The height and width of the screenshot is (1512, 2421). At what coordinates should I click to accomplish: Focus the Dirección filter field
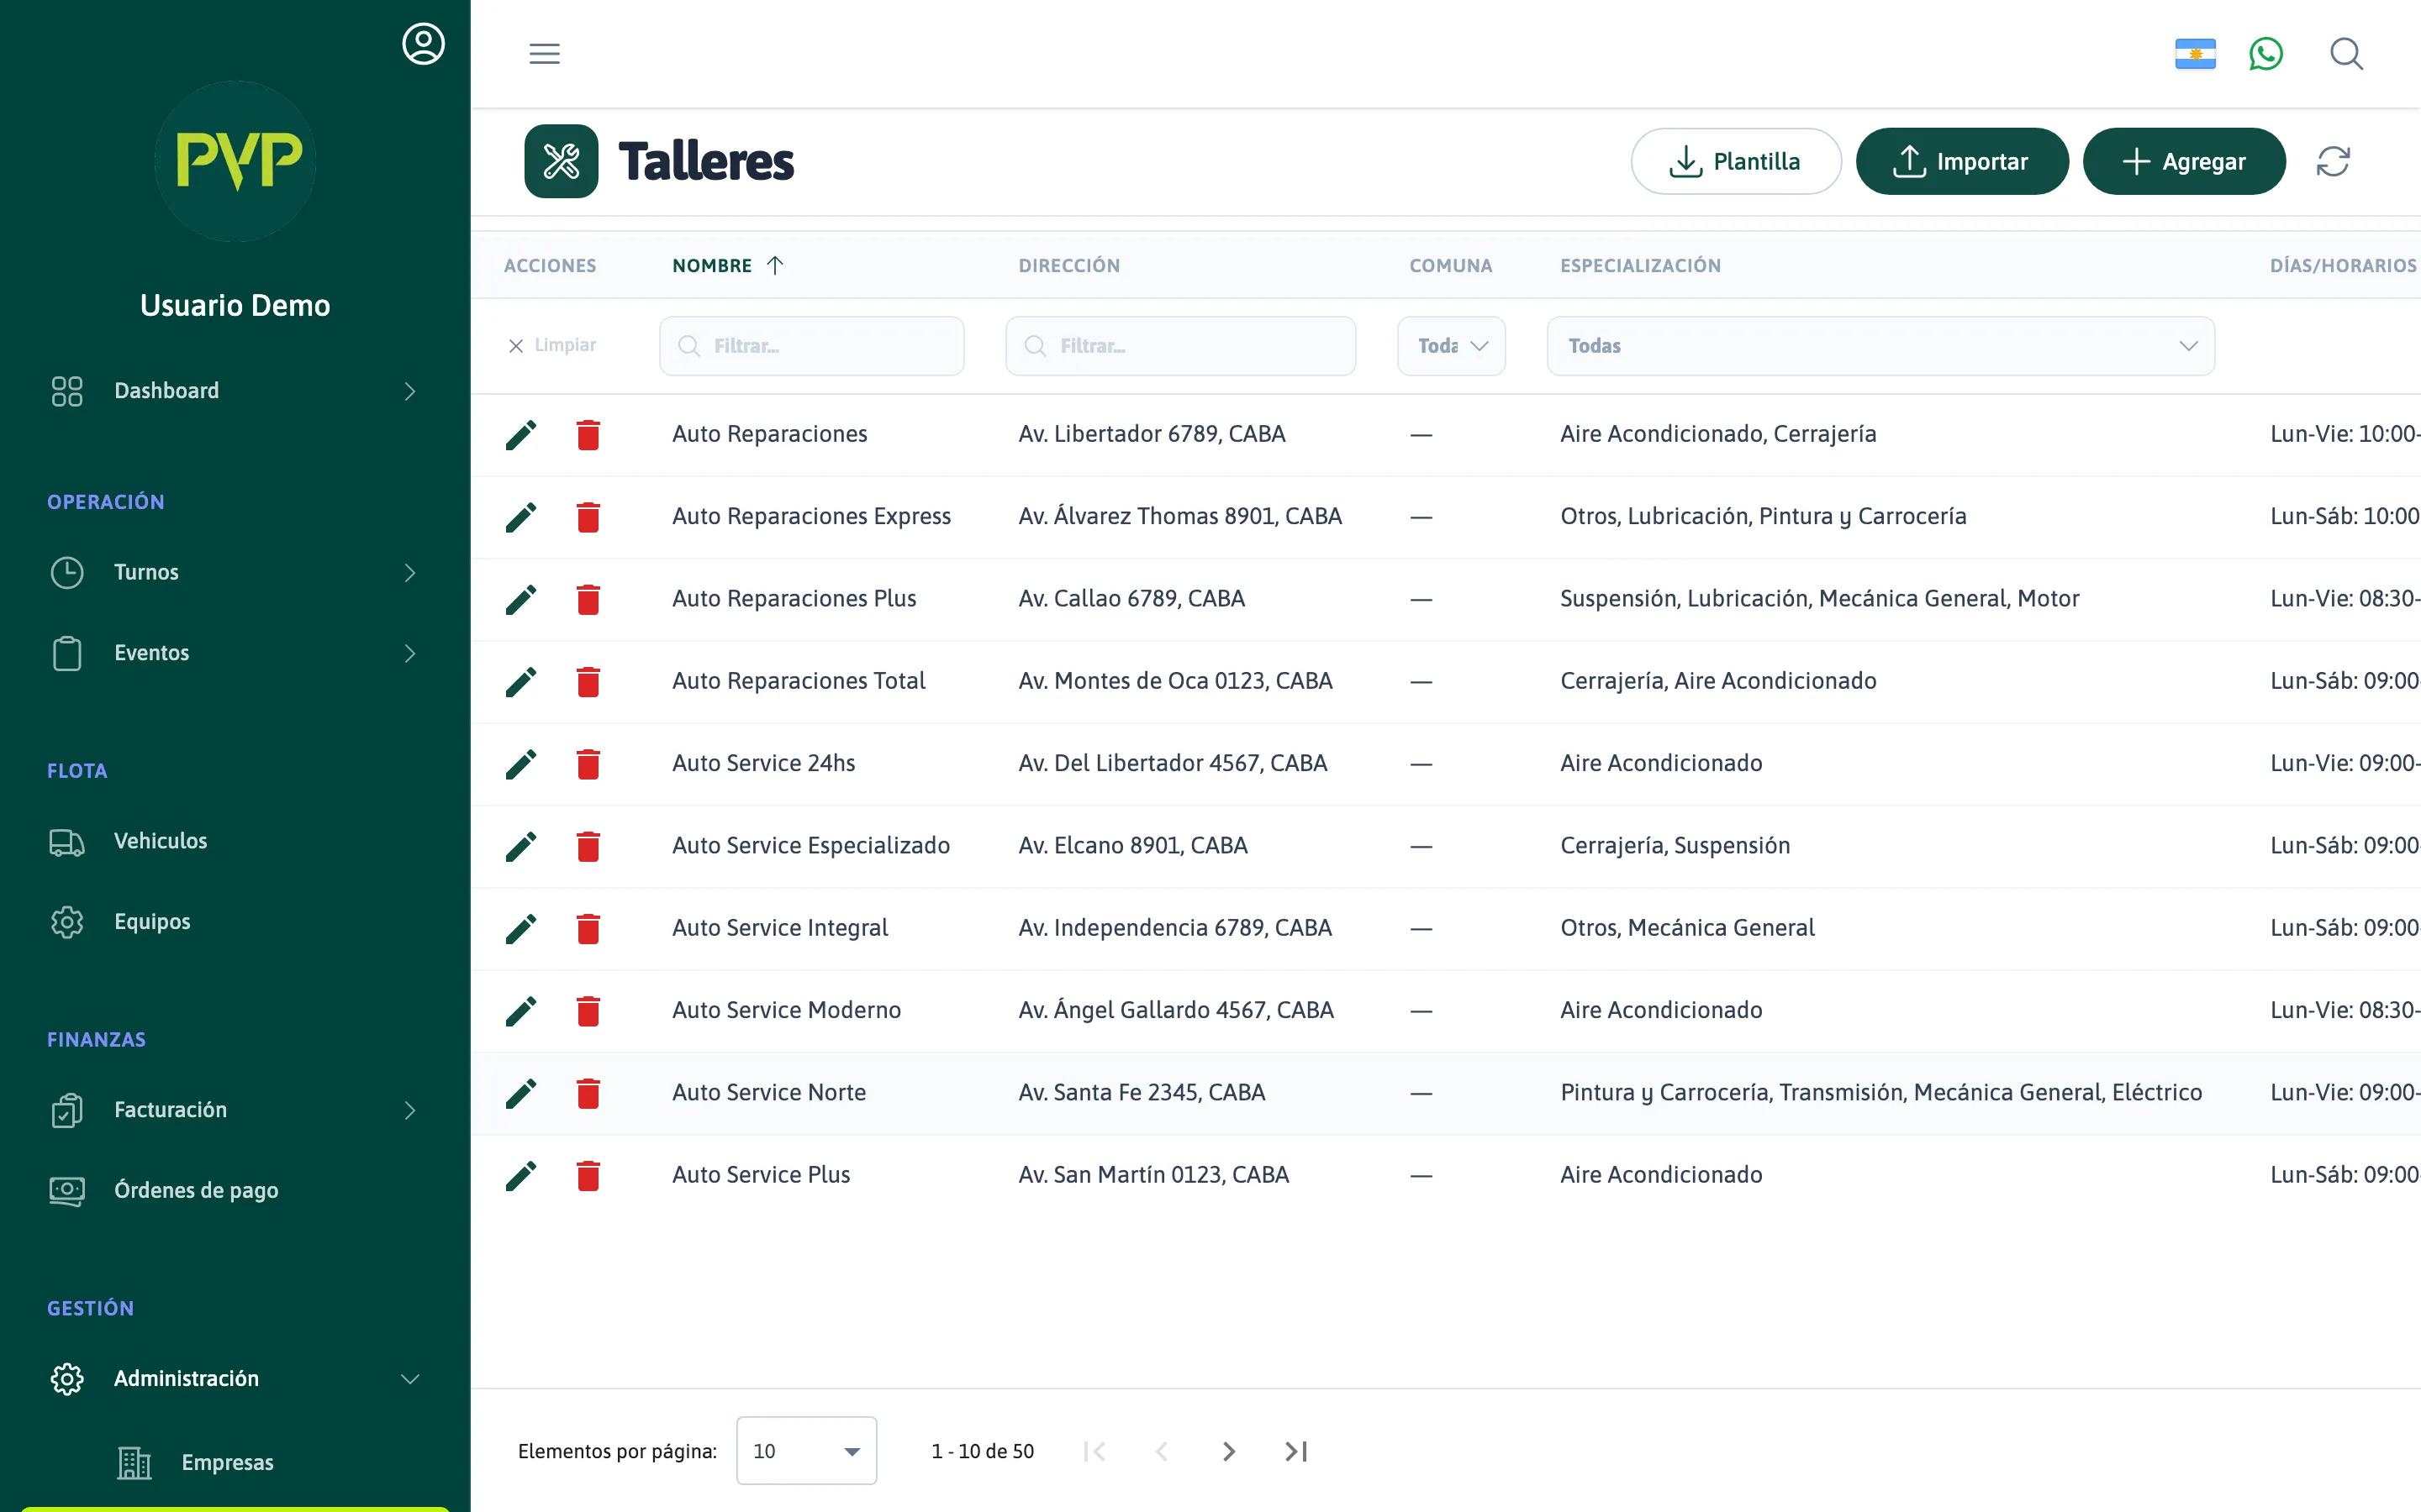[1180, 346]
